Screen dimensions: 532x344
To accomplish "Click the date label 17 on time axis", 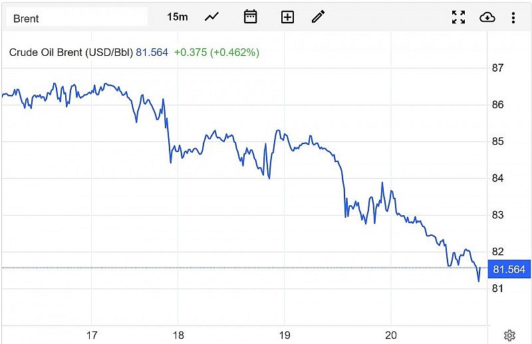I will [x=92, y=335].
